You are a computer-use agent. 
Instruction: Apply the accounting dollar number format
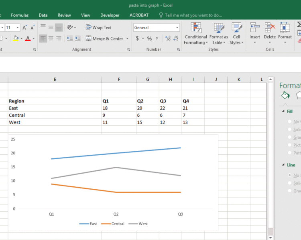pyautogui.click(x=138, y=38)
